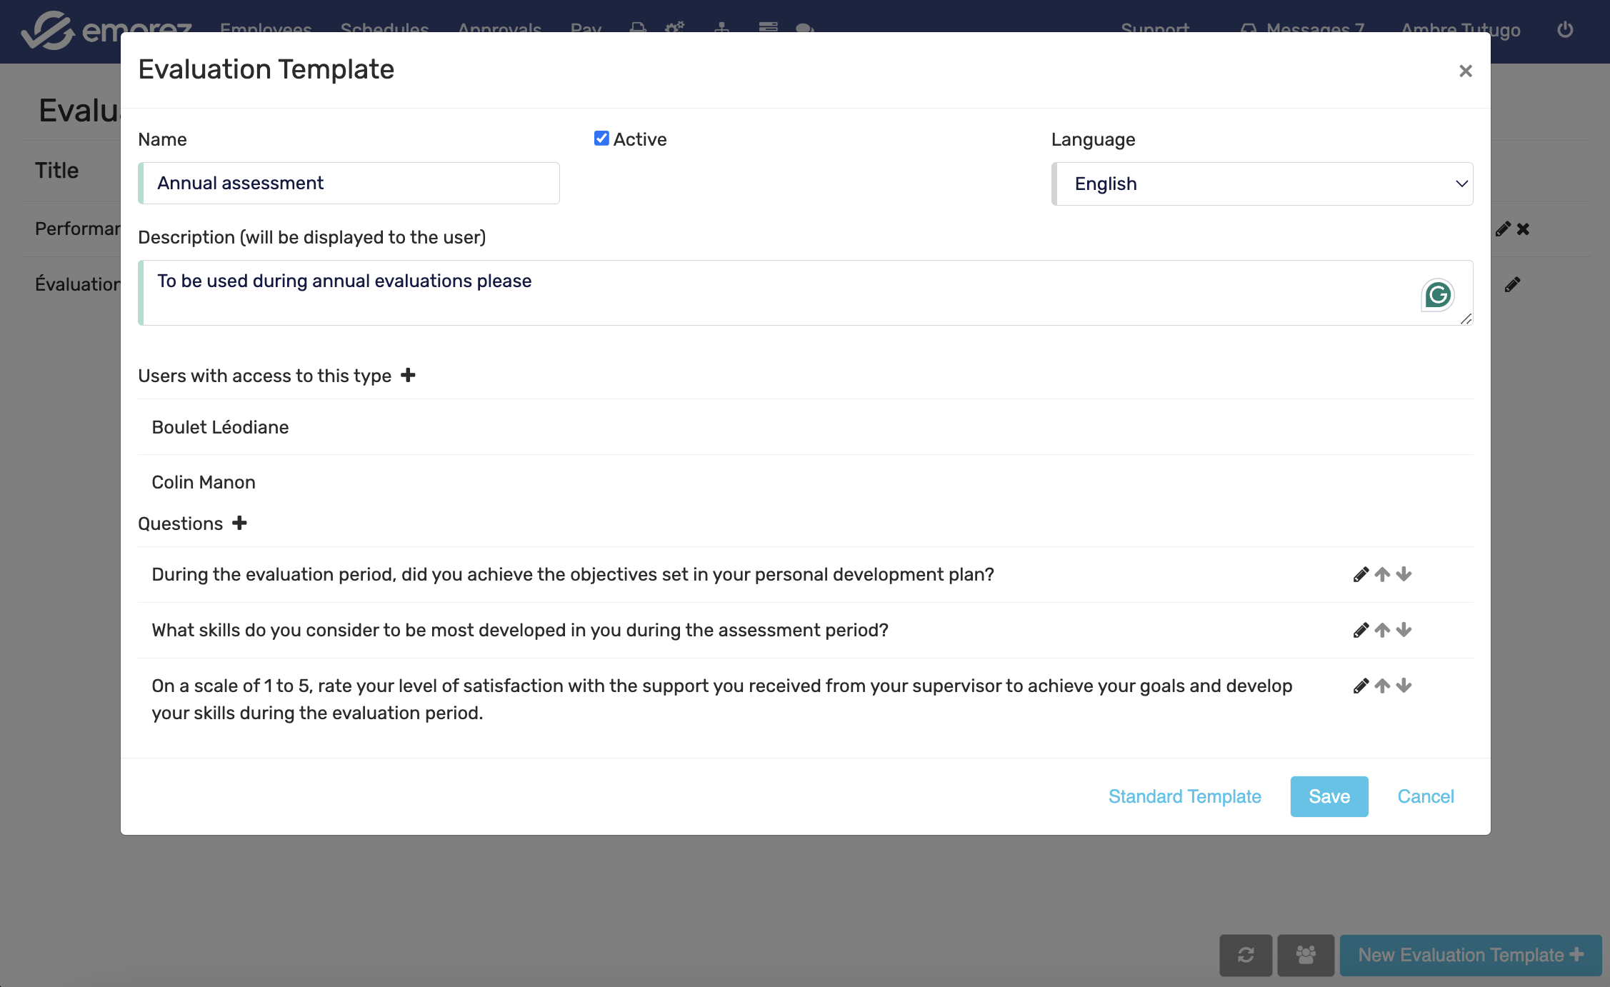Click into the Name input field
The width and height of the screenshot is (1610, 987).
[350, 184]
